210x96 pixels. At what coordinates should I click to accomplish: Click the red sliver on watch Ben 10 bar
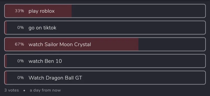click(x=6, y=61)
